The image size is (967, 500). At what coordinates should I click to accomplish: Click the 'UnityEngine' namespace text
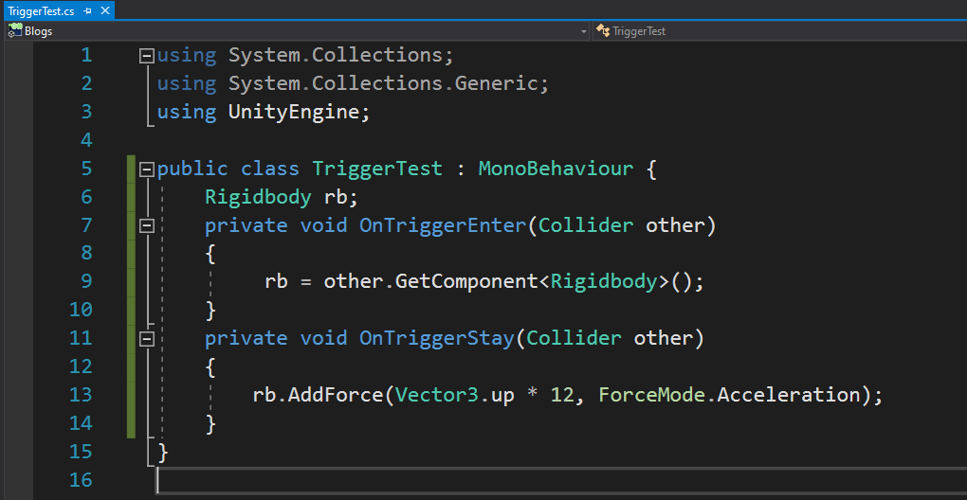point(293,112)
